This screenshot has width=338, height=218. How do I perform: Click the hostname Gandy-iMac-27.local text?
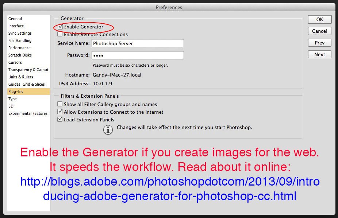[117, 75]
